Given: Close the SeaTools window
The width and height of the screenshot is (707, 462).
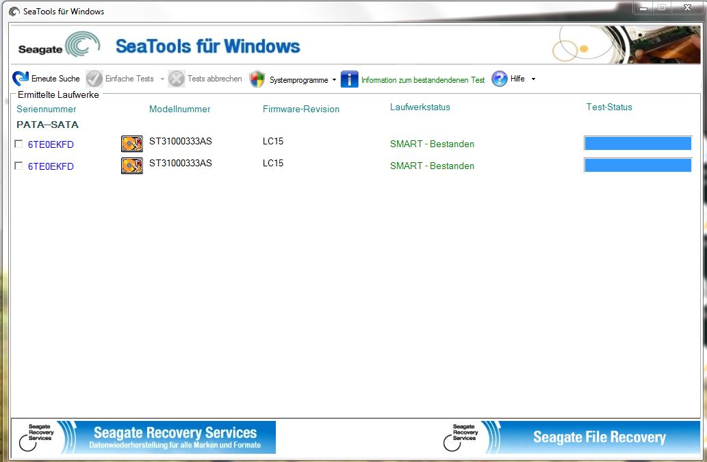Looking at the screenshot, I should tap(688, 8).
